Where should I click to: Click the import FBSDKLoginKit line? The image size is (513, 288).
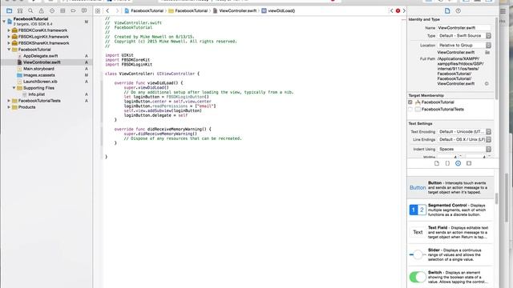click(128, 65)
